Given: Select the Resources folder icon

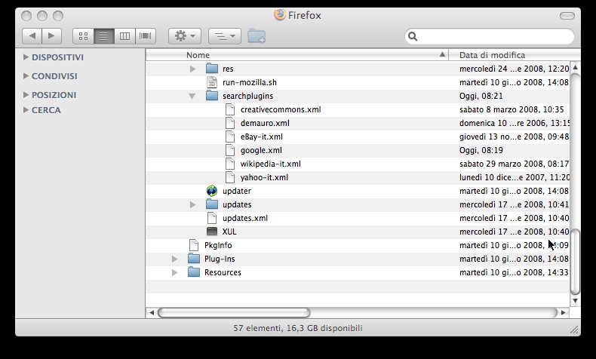Looking at the screenshot, I should pos(194,272).
